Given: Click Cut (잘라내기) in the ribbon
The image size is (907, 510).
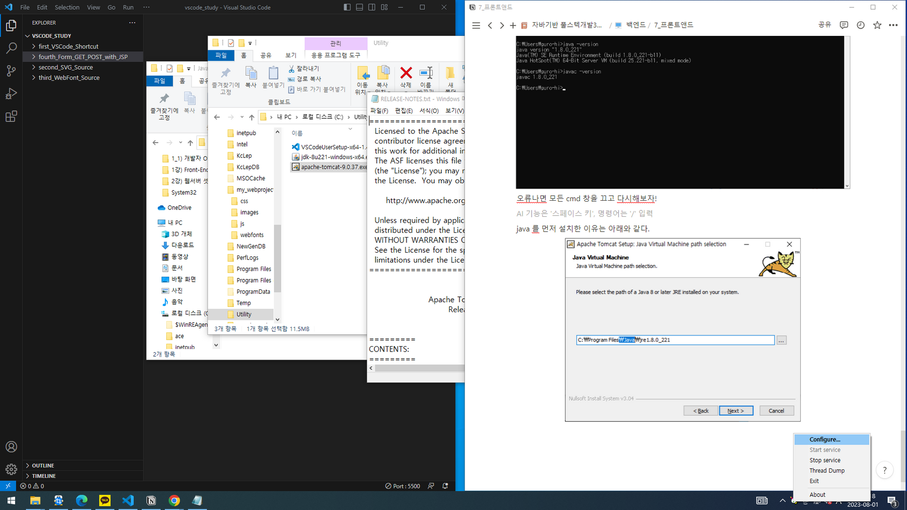Looking at the screenshot, I should 304,69.
